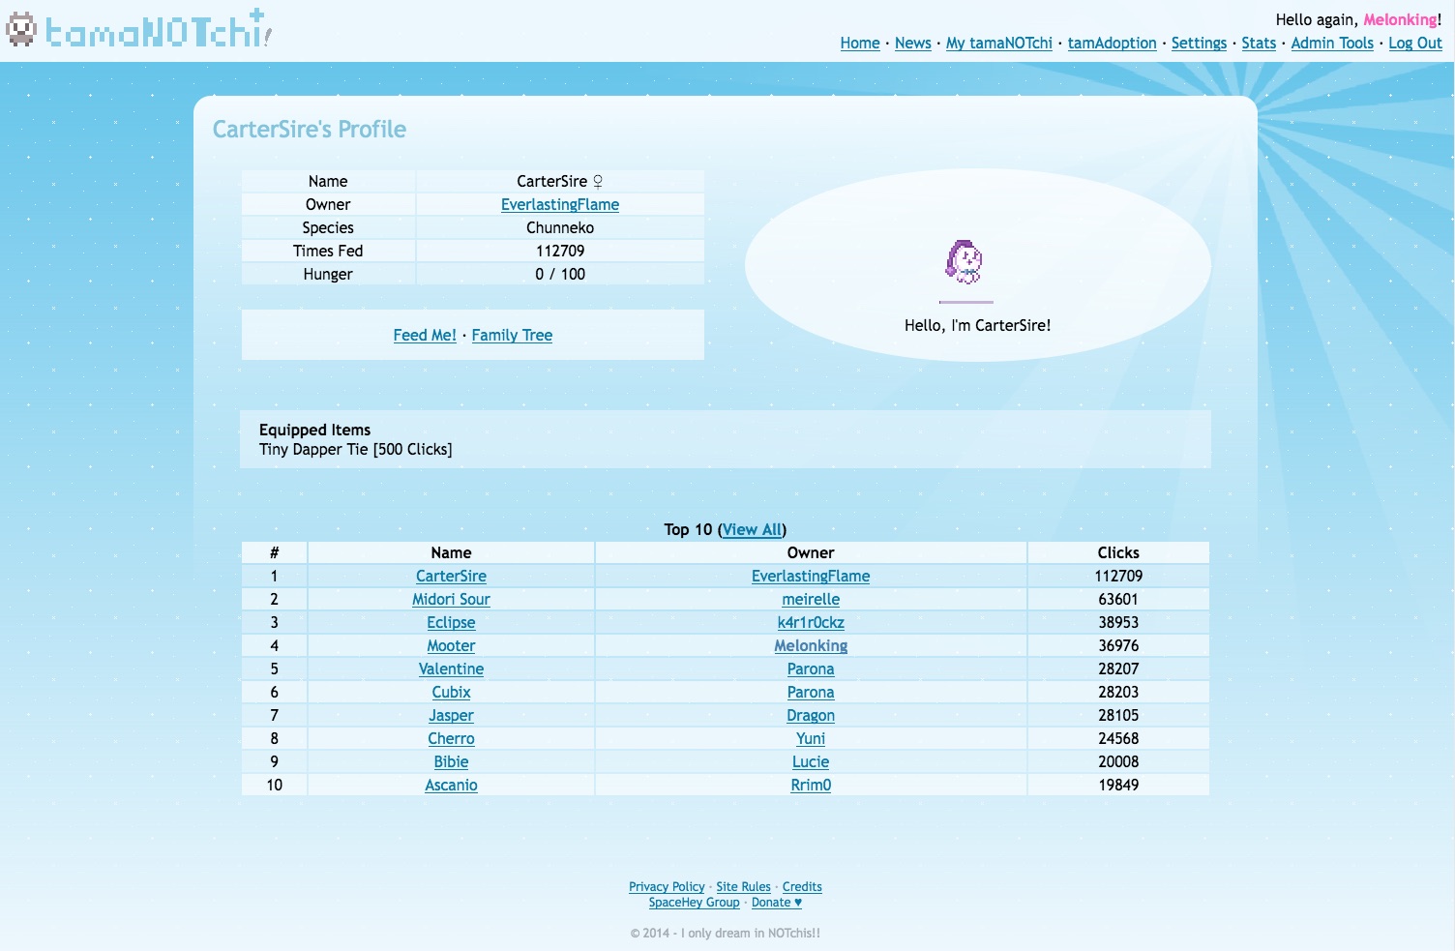This screenshot has width=1455, height=951.
Task: Open owner Parona next to Cubix
Action: 811,693
